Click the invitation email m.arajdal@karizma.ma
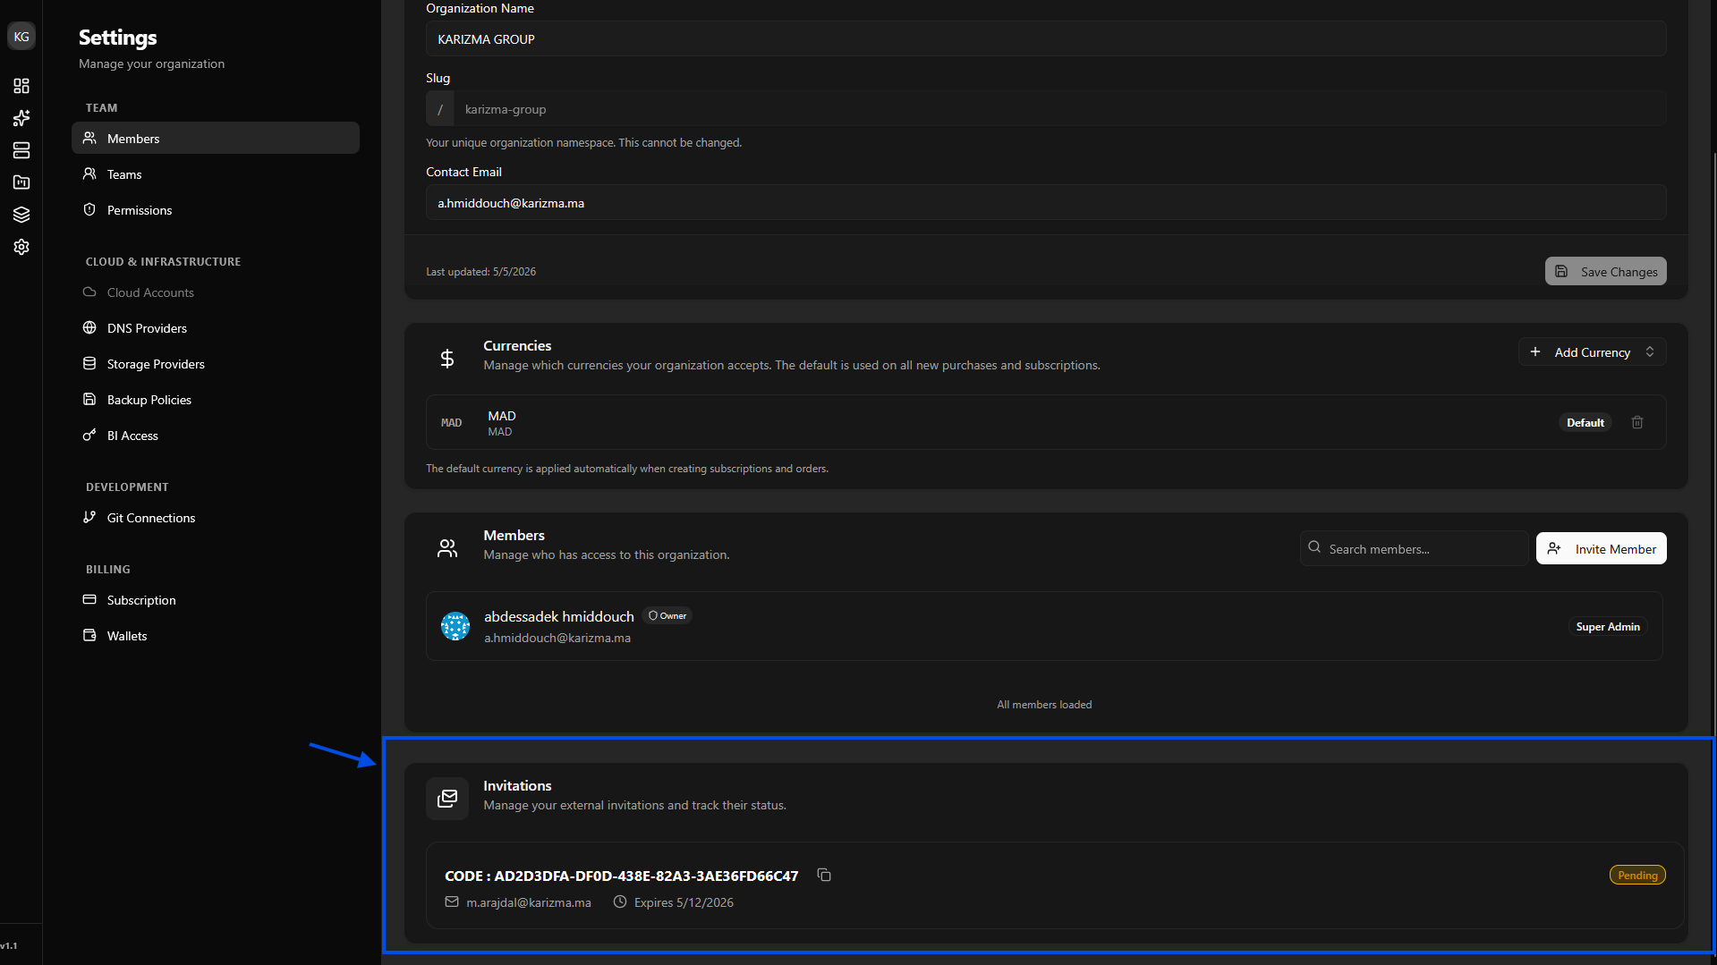 tap(528, 903)
